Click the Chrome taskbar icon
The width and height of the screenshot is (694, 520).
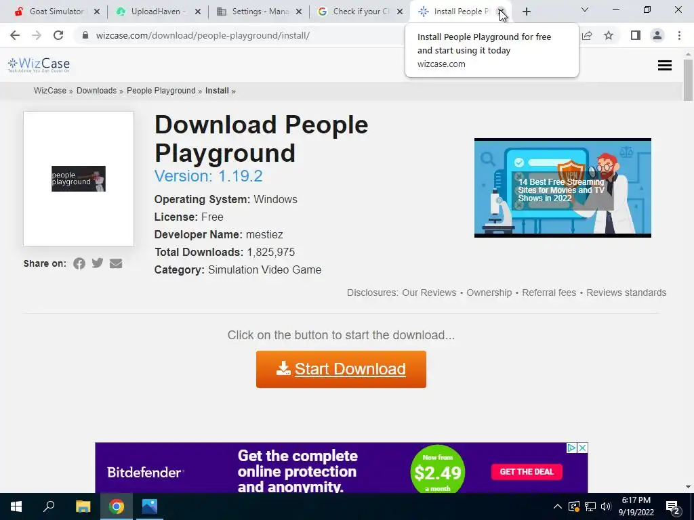point(117,506)
